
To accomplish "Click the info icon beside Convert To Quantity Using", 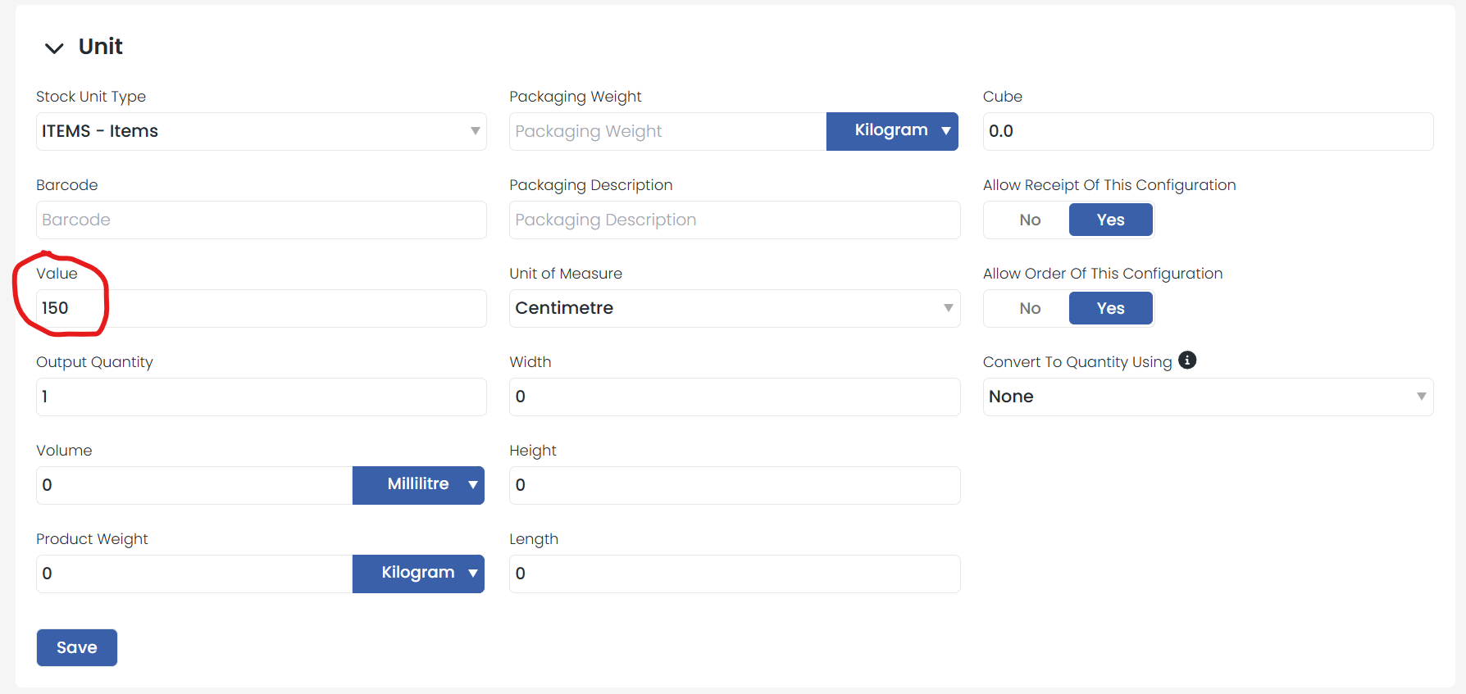I will coord(1187,360).
